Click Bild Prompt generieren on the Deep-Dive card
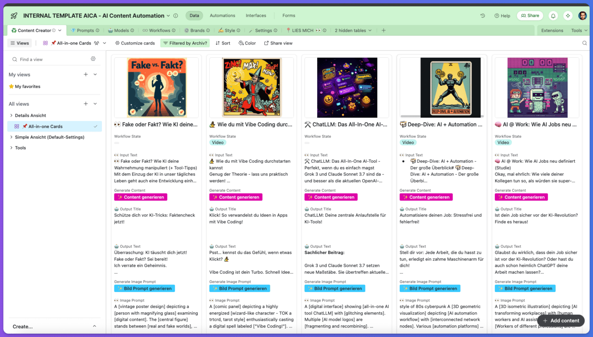This screenshot has width=593, height=337. pyautogui.click(x=430, y=288)
